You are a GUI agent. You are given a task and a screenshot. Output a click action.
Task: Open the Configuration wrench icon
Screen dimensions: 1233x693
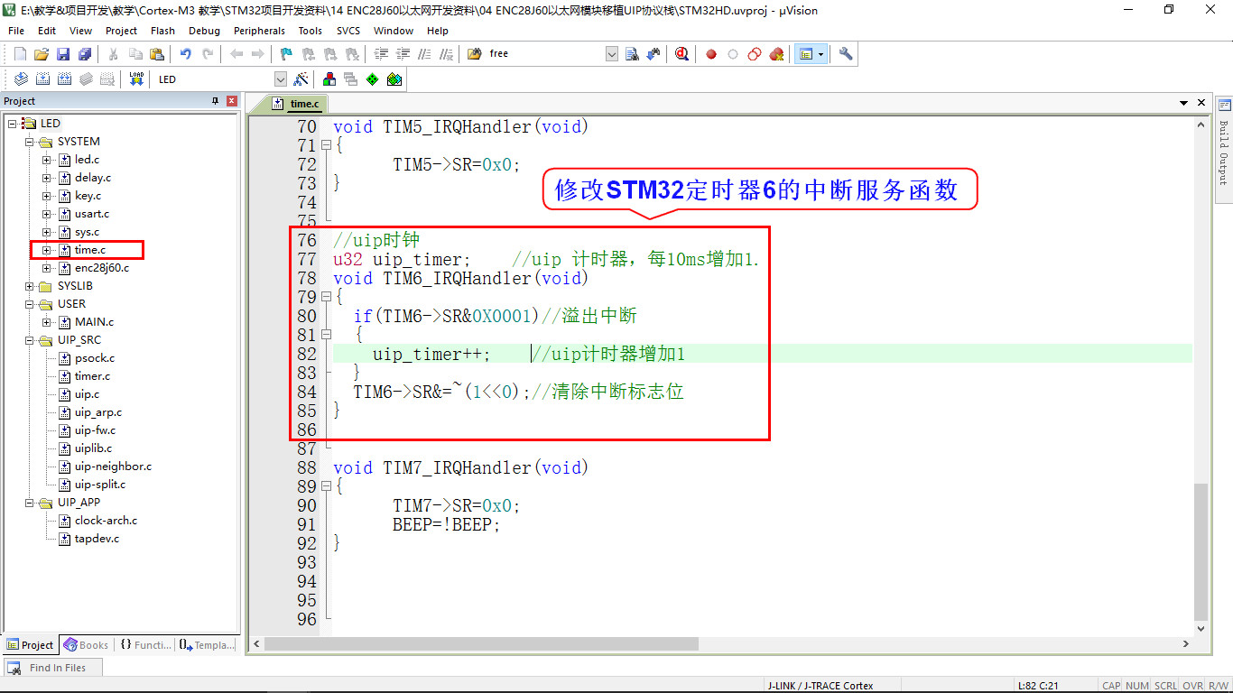click(845, 54)
